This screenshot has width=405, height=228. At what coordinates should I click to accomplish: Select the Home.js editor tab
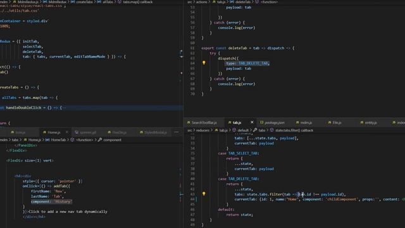[x=54, y=132]
